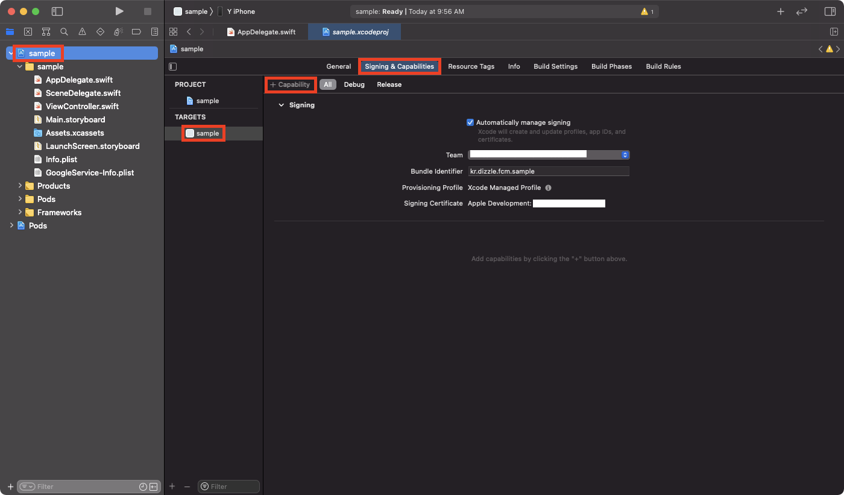Go forward with the editor forward arrow
Image resolution: width=844 pixels, height=495 pixels.
point(202,31)
